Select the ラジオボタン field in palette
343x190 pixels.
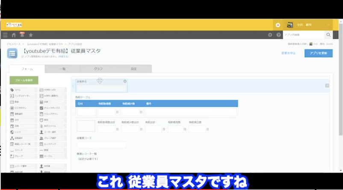click(23, 108)
